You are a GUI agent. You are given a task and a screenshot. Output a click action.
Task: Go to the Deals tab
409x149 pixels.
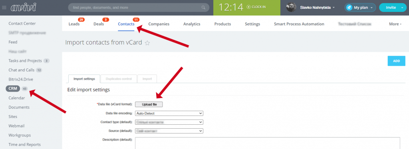[99, 24]
